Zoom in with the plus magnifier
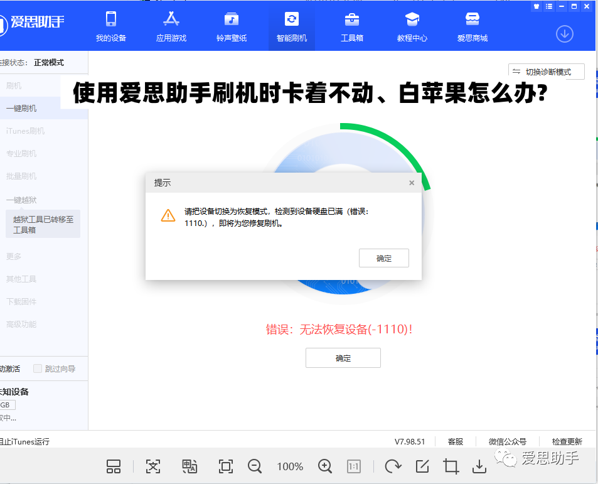 [325, 466]
